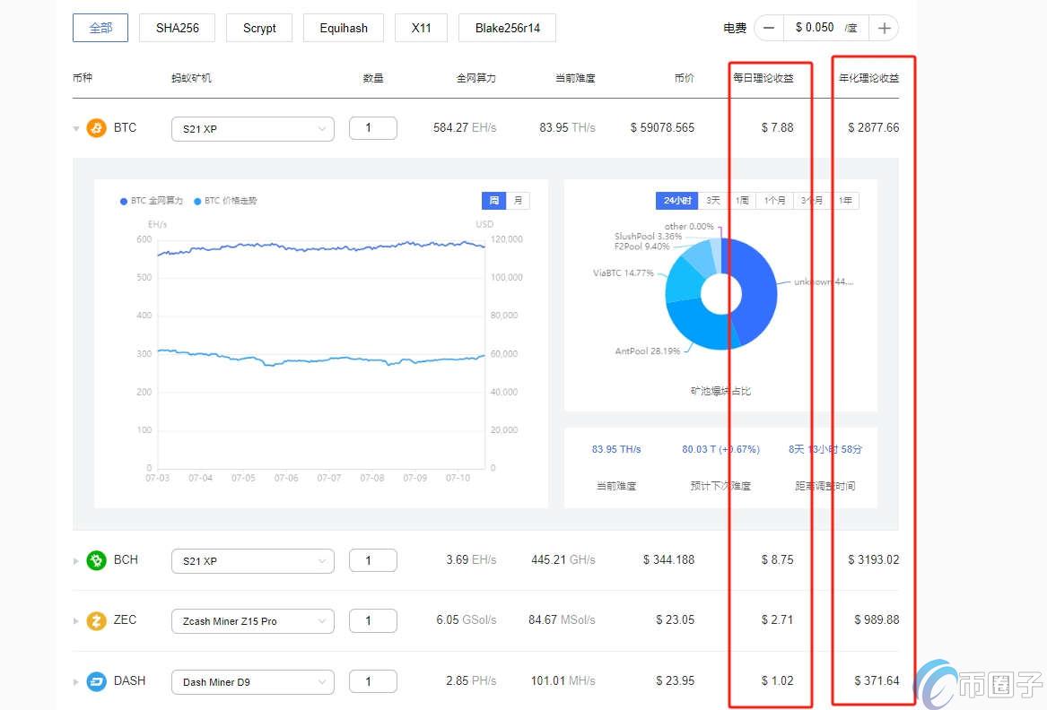The height and width of the screenshot is (710, 1047).
Task: Expand the ZEC row details
Action: coord(76,621)
